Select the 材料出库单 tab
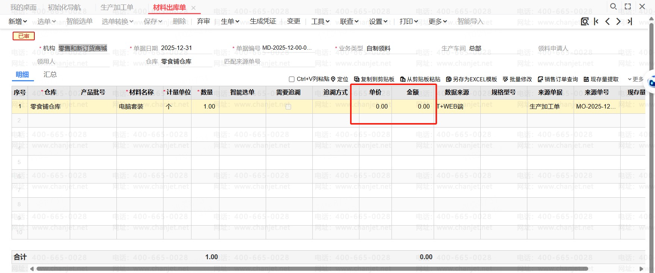Image resolution: width=655 pixels, height=273 pixels. click(x=169, y=7)
